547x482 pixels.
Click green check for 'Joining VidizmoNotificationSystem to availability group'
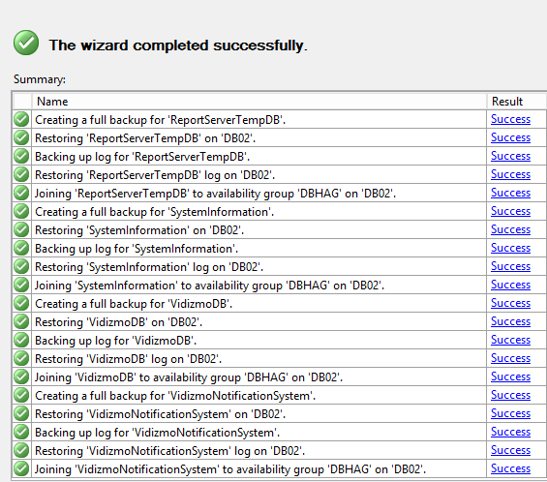21,468
